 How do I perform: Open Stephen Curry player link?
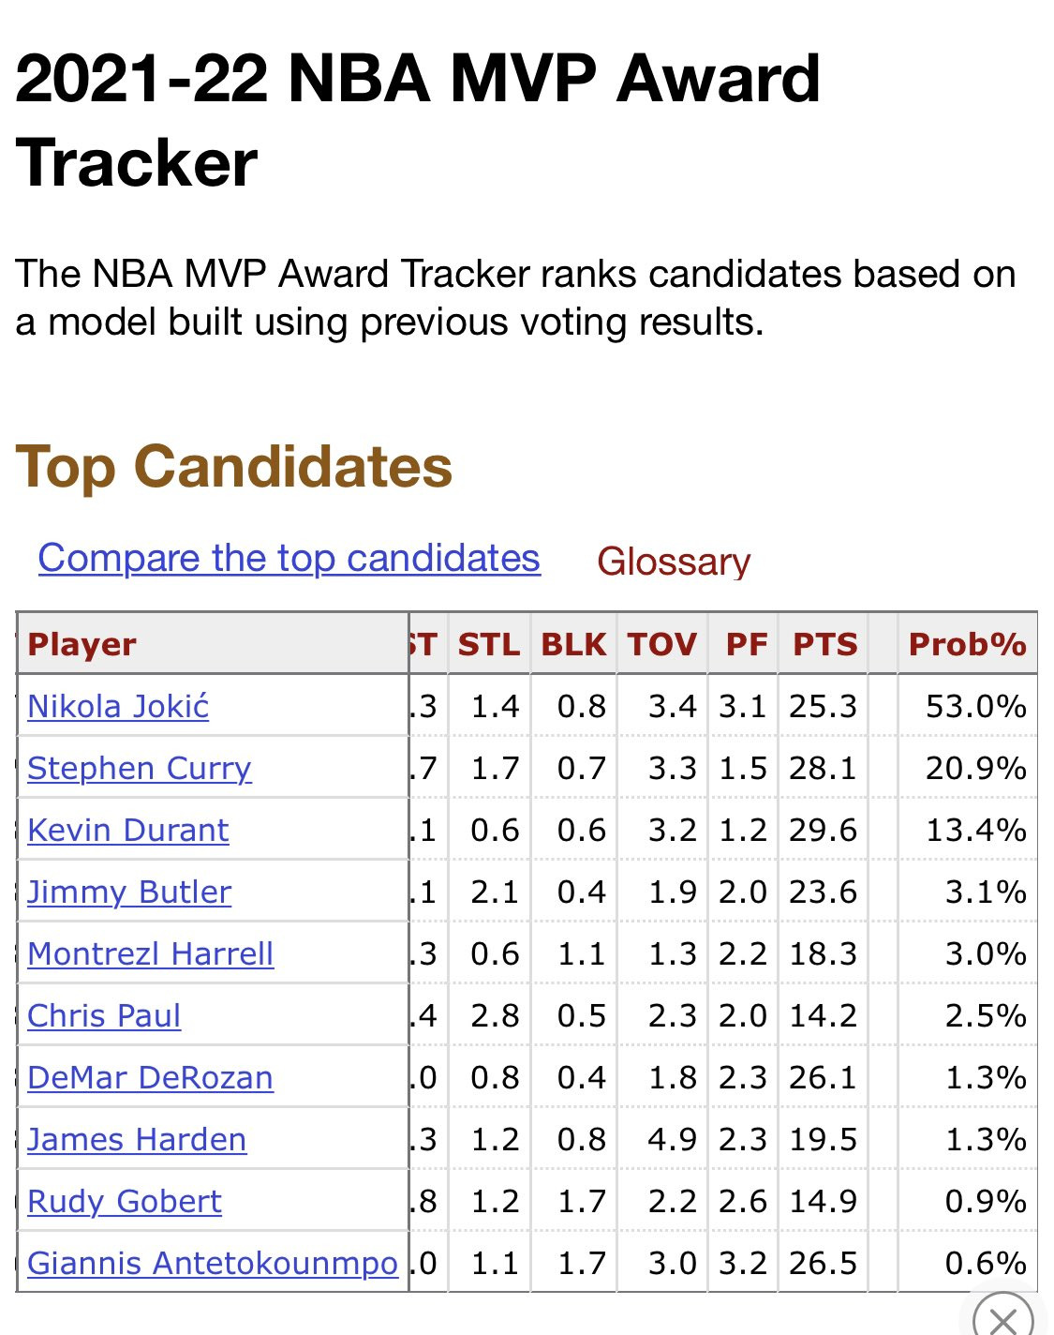[140, 768]
